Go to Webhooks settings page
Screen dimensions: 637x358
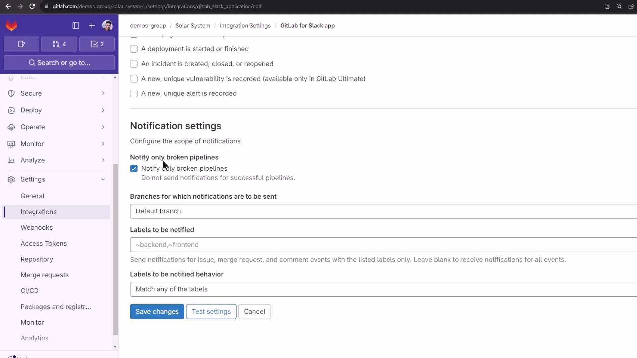[x=36, y=228]
